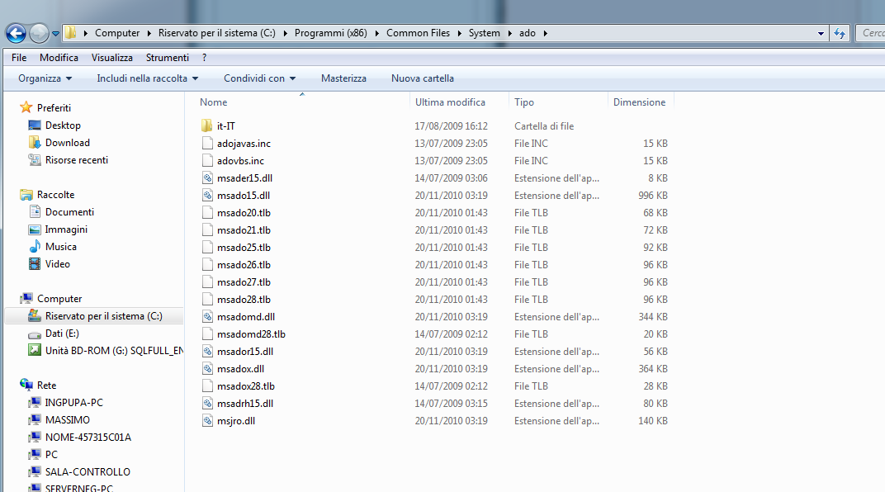Click the Download folder icon in sidebar
This screenshot has height=492, width=885.
point(35,142)
